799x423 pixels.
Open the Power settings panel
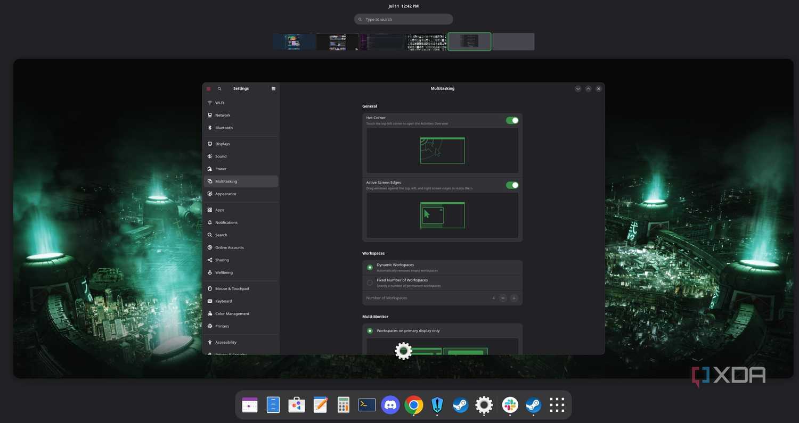tap(241, 169)
